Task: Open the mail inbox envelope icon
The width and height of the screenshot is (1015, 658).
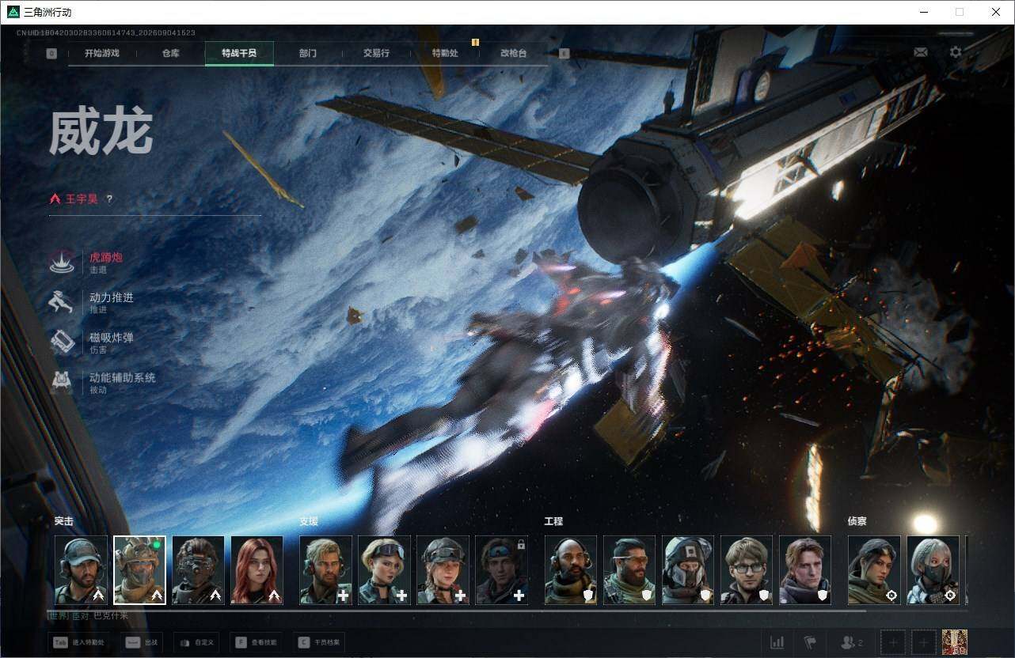Action: click(921, 52)
